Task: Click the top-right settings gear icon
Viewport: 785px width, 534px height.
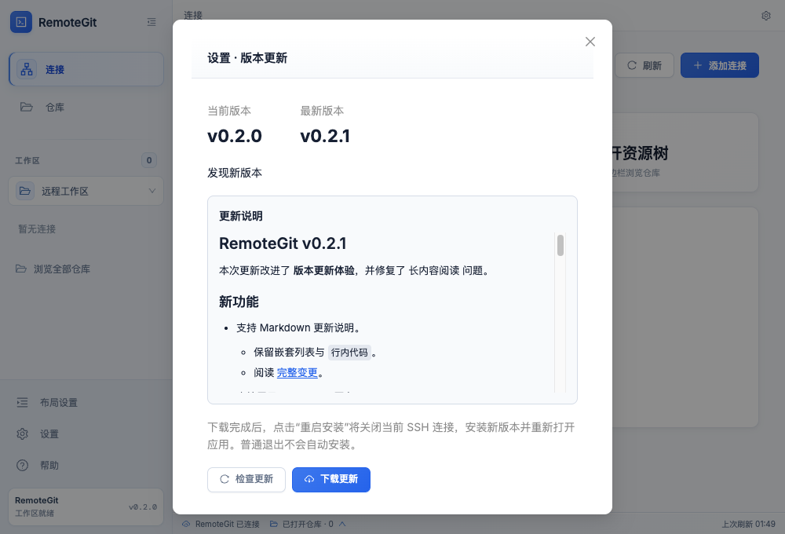Action: (766, 16)
